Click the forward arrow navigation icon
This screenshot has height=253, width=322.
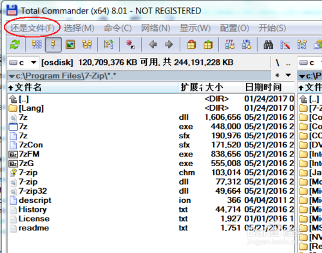[x=169, y=44]
